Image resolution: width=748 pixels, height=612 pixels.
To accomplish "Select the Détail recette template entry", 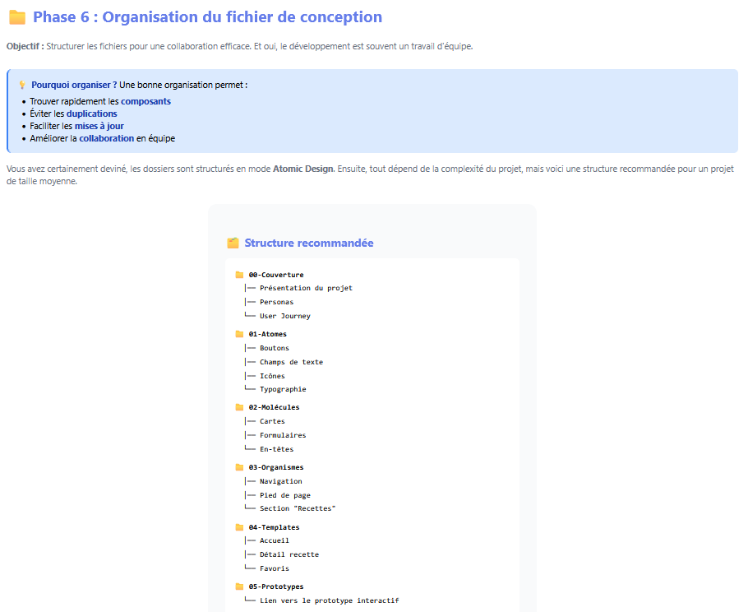I will (x=289, y=554).
